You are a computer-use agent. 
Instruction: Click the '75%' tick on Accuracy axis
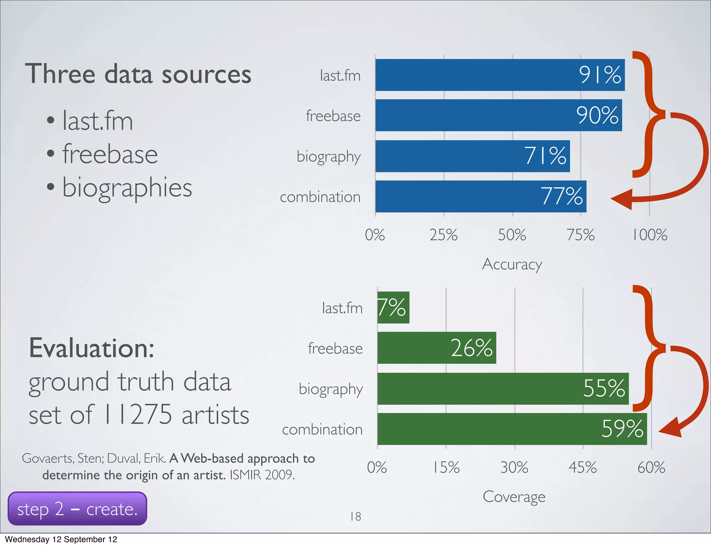tap(580, 235)
